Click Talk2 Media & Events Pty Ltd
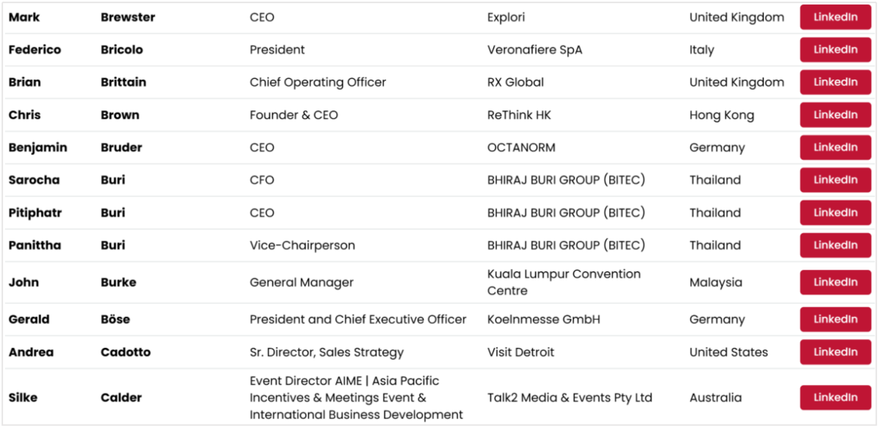 coord(569,398)
